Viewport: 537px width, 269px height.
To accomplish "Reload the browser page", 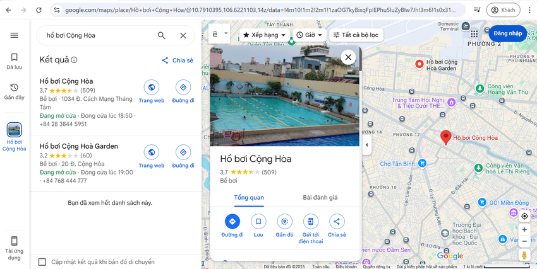I will (39, 10).
